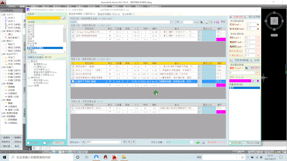Click the magenta code cell in floor table
This screenshot has width=287, height=161.
[221, 40]
